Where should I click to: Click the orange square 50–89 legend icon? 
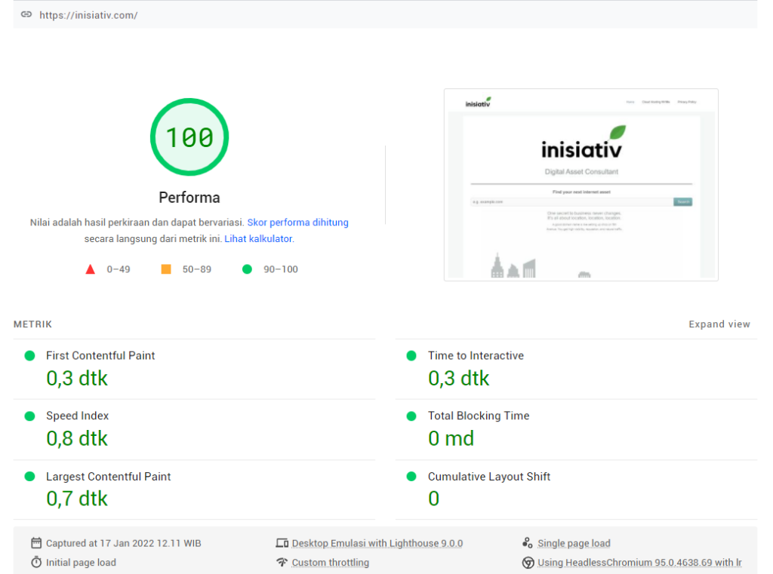click(166, 269)
